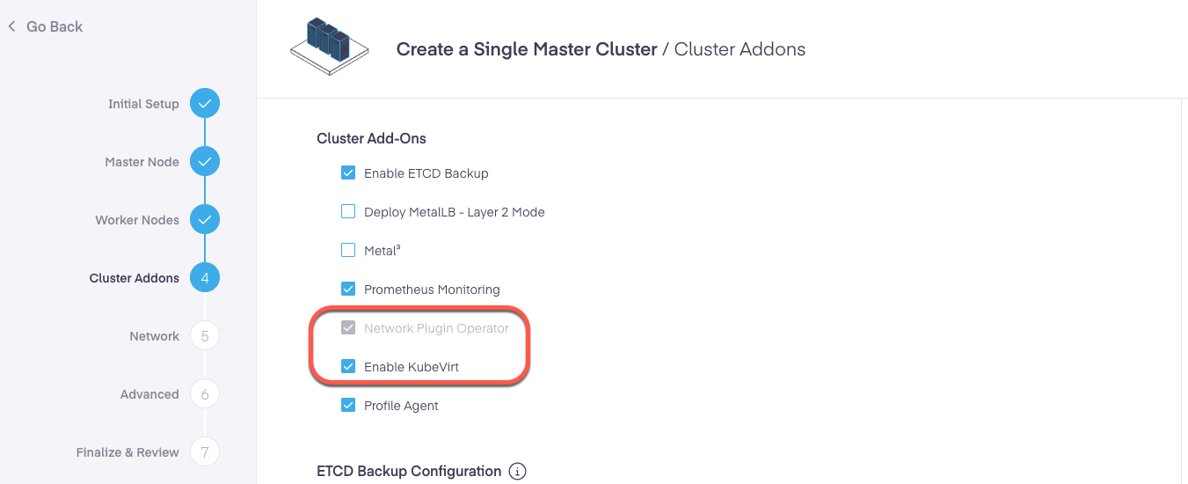
Task: Click the Initial Setup checkmark step circle
Action: pyautogui.click(x=205, y=104)
